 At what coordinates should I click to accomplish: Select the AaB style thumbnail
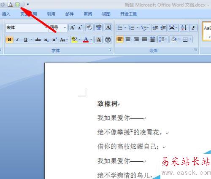(x=207, y=31)
